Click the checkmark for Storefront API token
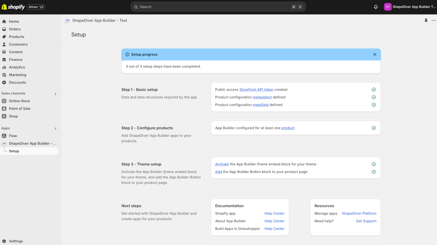This screenshot has width=437, height=245. pos(374,90)
